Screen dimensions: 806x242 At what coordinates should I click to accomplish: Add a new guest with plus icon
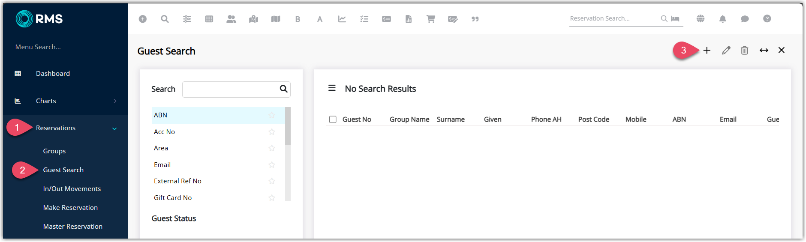[707, 50]
